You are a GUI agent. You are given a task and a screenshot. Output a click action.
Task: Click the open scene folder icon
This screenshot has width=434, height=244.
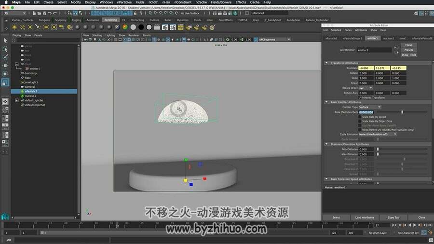(40, 13)
